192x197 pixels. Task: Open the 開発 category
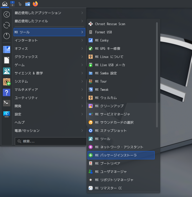(49, 106)
